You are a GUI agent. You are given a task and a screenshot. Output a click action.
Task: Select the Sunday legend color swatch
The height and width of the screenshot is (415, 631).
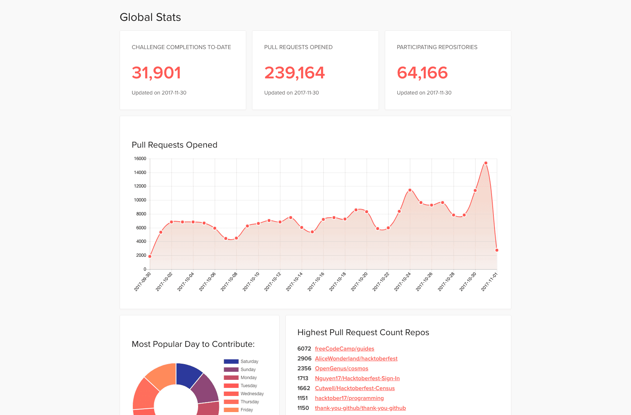tap(230, 370)
